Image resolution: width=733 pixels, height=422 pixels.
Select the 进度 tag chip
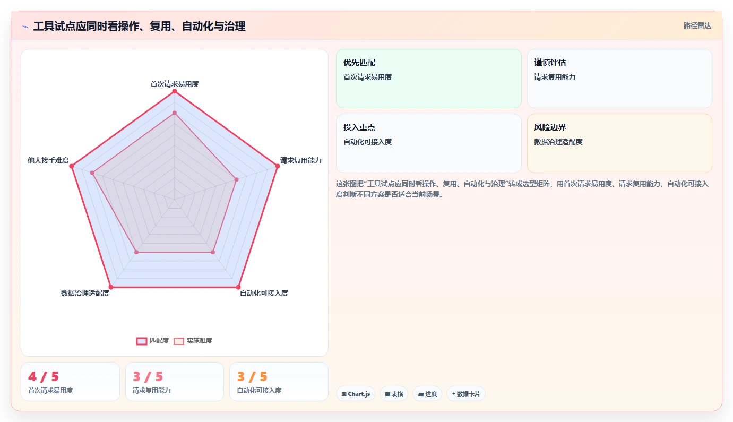pos(427,394)
